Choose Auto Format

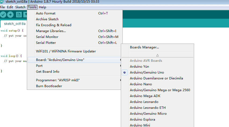coord(75,13)
